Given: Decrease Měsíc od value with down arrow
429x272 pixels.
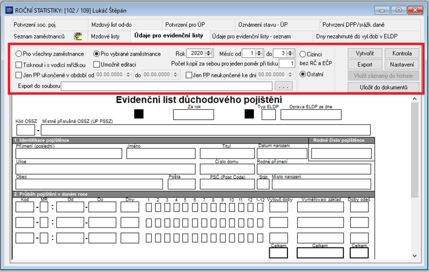Looking at the screenshot, I should click(x=260, y=55).
